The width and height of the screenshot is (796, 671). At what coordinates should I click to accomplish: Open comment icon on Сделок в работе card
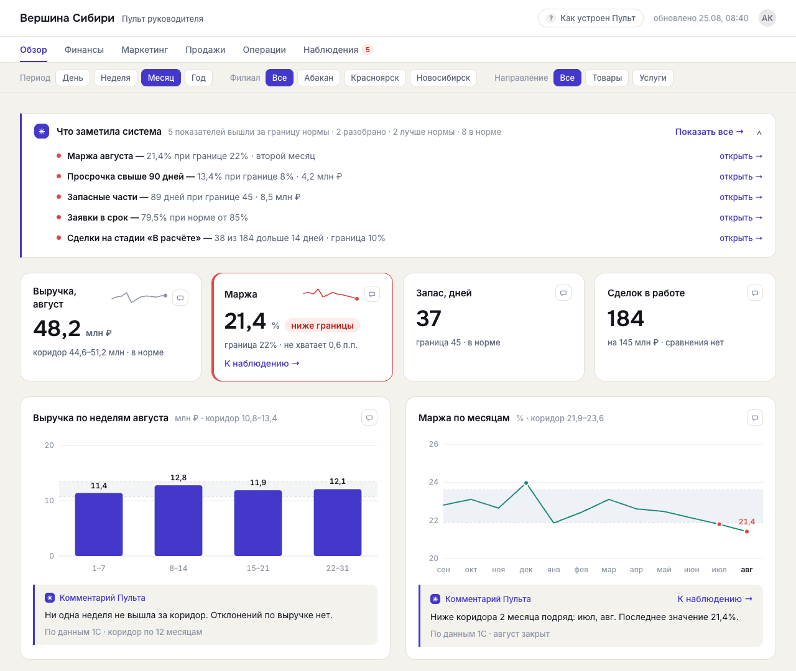(x=755, y=293)
